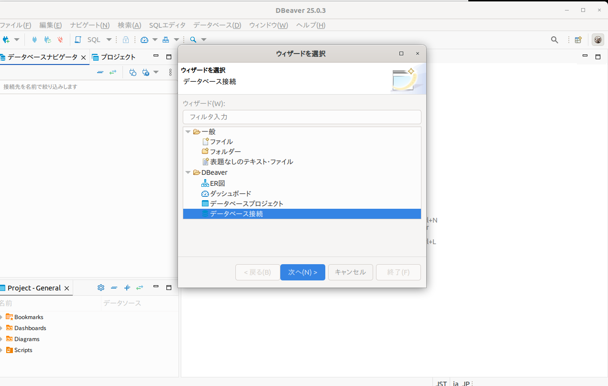
Task: Click the Connect plug icon in main toolbar
Action: pyautogui.click(x=34, y=40)
